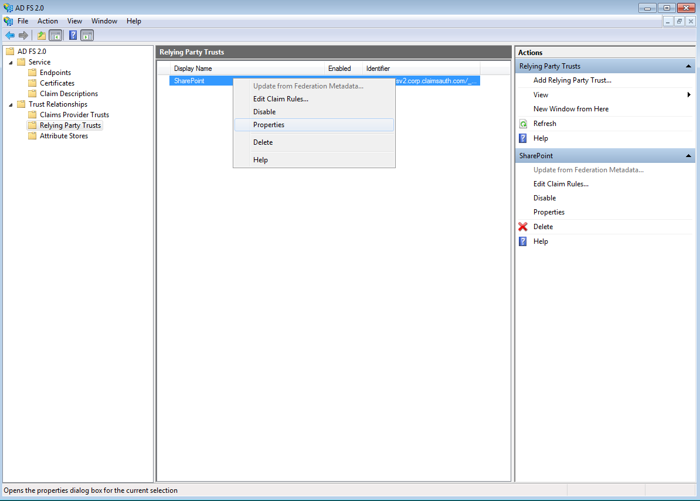The height and width of the screenshot is (501, 700).
Task: Click the SharePoint identifier URL cell
Action: point(437,81)
